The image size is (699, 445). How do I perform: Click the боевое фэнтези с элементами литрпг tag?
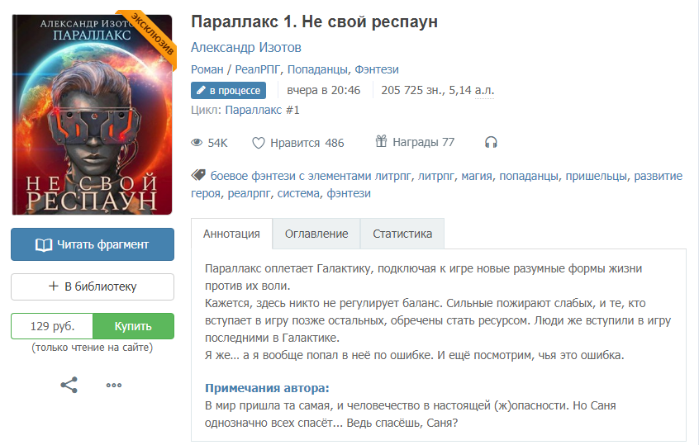311,176
